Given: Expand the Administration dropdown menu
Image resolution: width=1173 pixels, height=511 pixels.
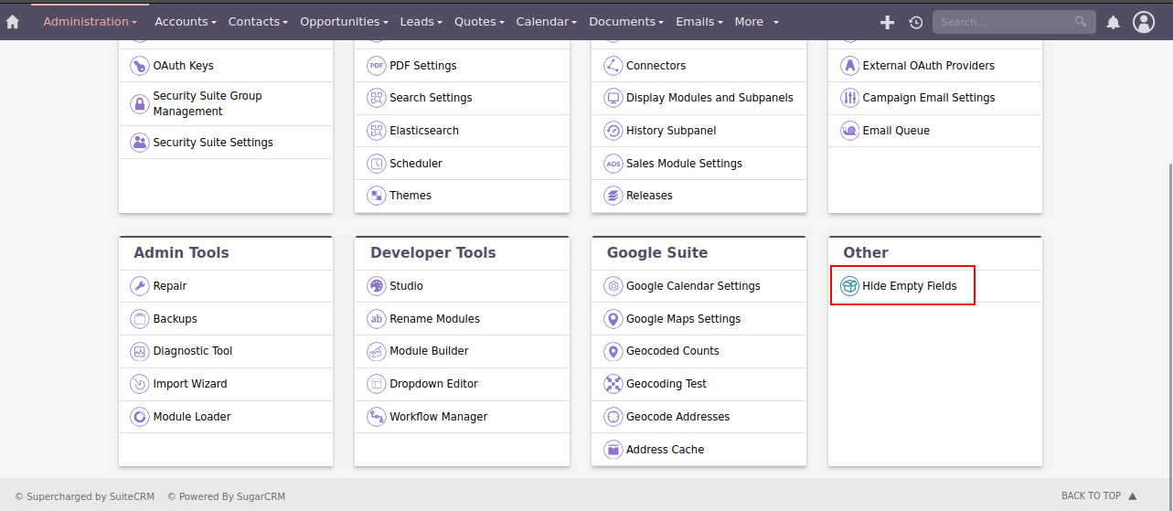Looking at the screenshot, I should coord(90,22).
